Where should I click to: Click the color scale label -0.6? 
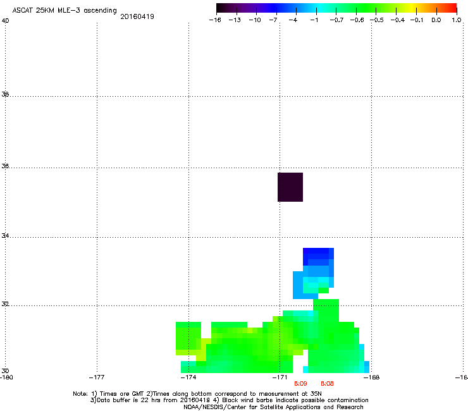click(357, 20)
